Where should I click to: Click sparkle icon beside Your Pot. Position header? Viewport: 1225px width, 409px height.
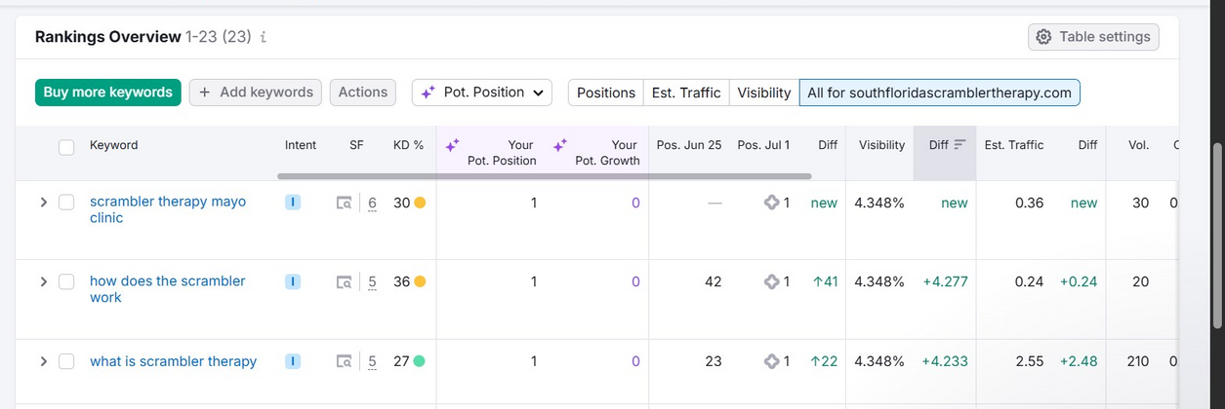pos(452,145)
